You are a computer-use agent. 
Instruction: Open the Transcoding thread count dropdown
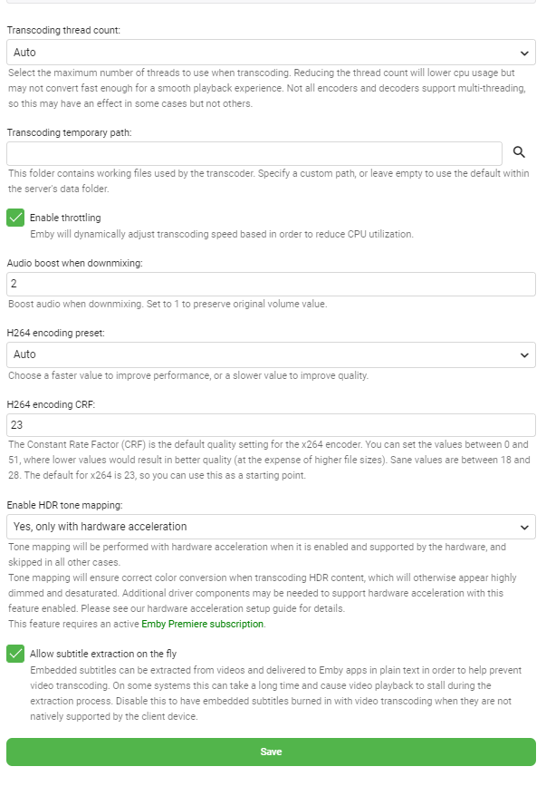pos(270,53)
